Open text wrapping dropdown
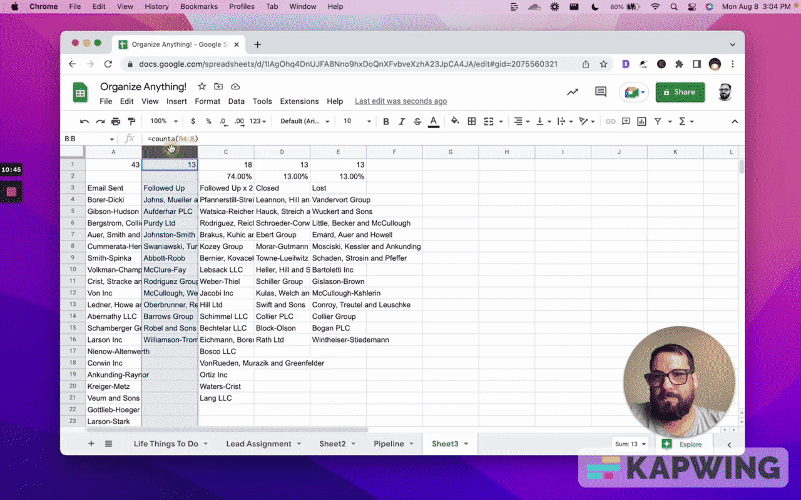Image resolution: width=801 pixels, height=500 pixels. pos(564,121)
